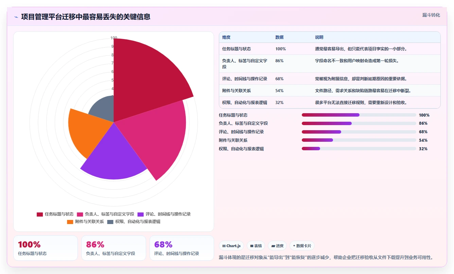
Task: Click the 32% value in the table
Action: point(279,102)
